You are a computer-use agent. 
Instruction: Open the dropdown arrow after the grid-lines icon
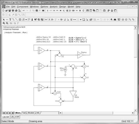[81, 20]
